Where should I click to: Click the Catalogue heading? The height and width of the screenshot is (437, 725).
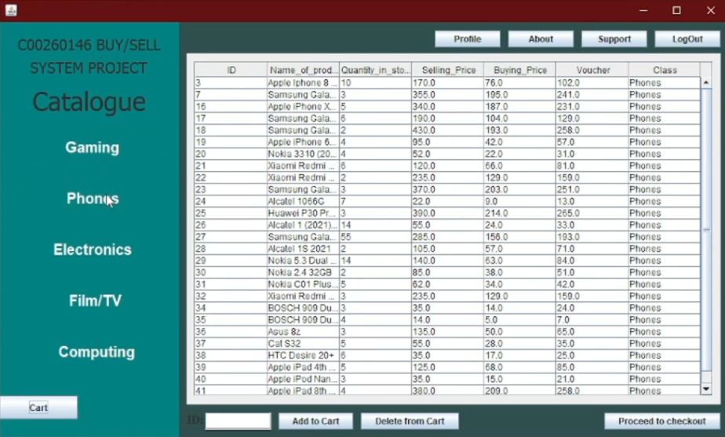[x=89, y=102]
